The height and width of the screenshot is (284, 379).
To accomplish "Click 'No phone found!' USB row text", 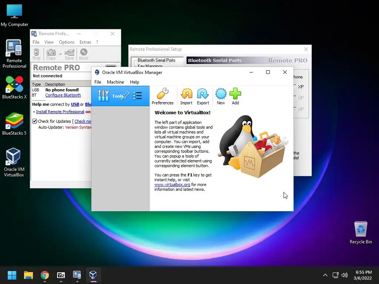I will (62, 90).
